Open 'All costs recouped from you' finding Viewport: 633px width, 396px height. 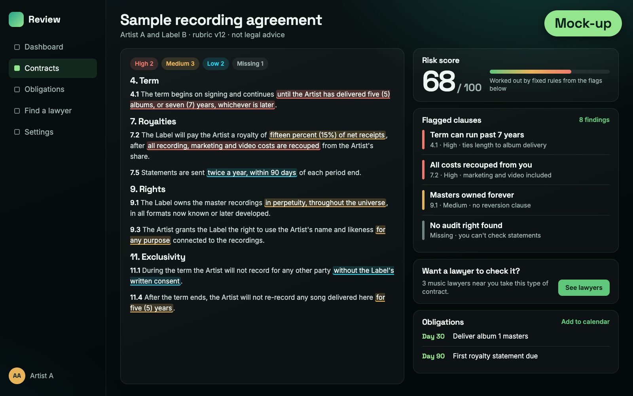pos(516,170)
